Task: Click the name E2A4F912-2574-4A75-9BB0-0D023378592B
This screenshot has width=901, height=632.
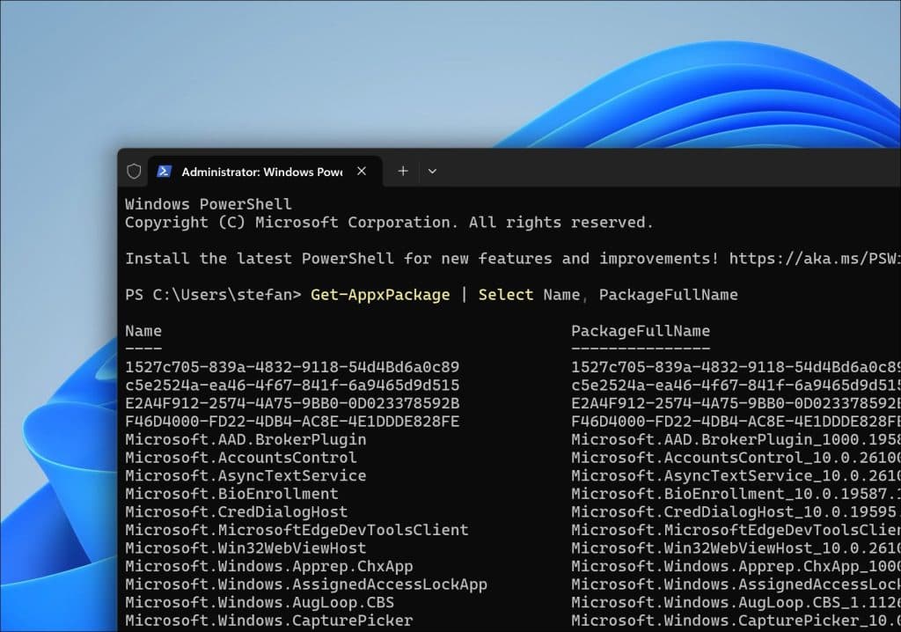Action: pos(292,403)
